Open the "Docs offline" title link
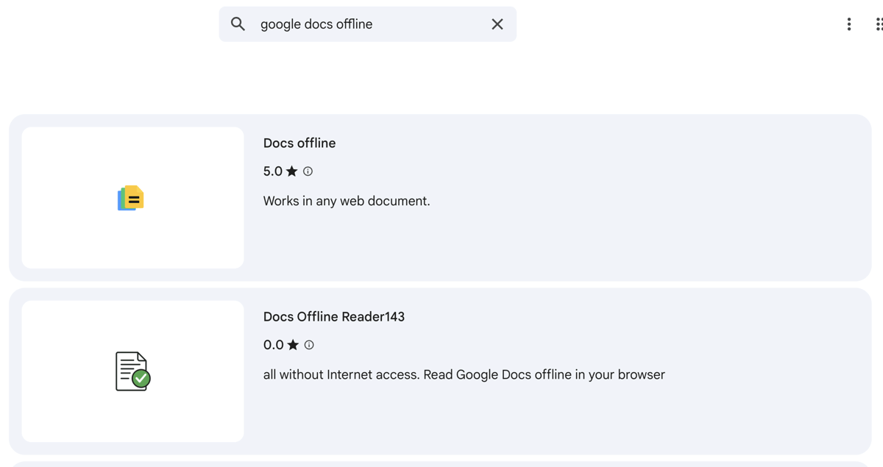 click(299, 143)
